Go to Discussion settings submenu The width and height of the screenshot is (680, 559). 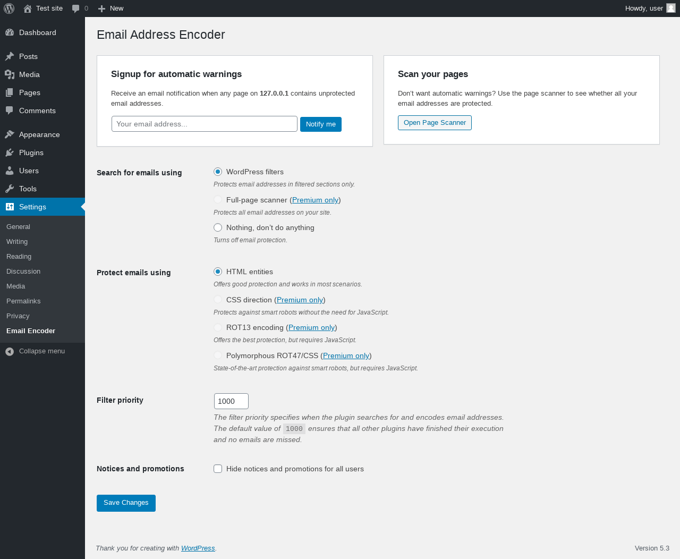[23, 271]
